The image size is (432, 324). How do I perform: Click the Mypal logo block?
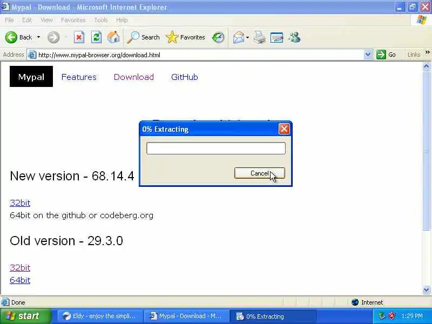[31, 77]
